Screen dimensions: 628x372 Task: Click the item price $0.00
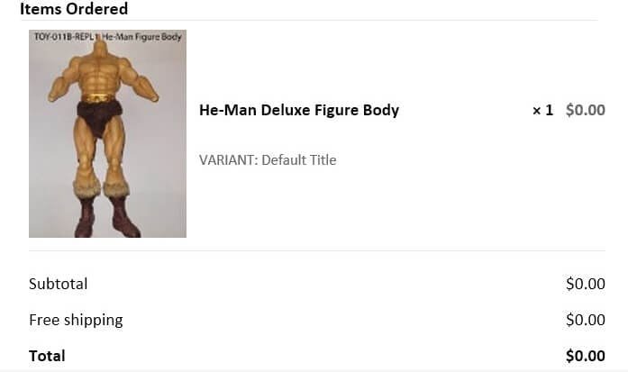coord(585,110)
